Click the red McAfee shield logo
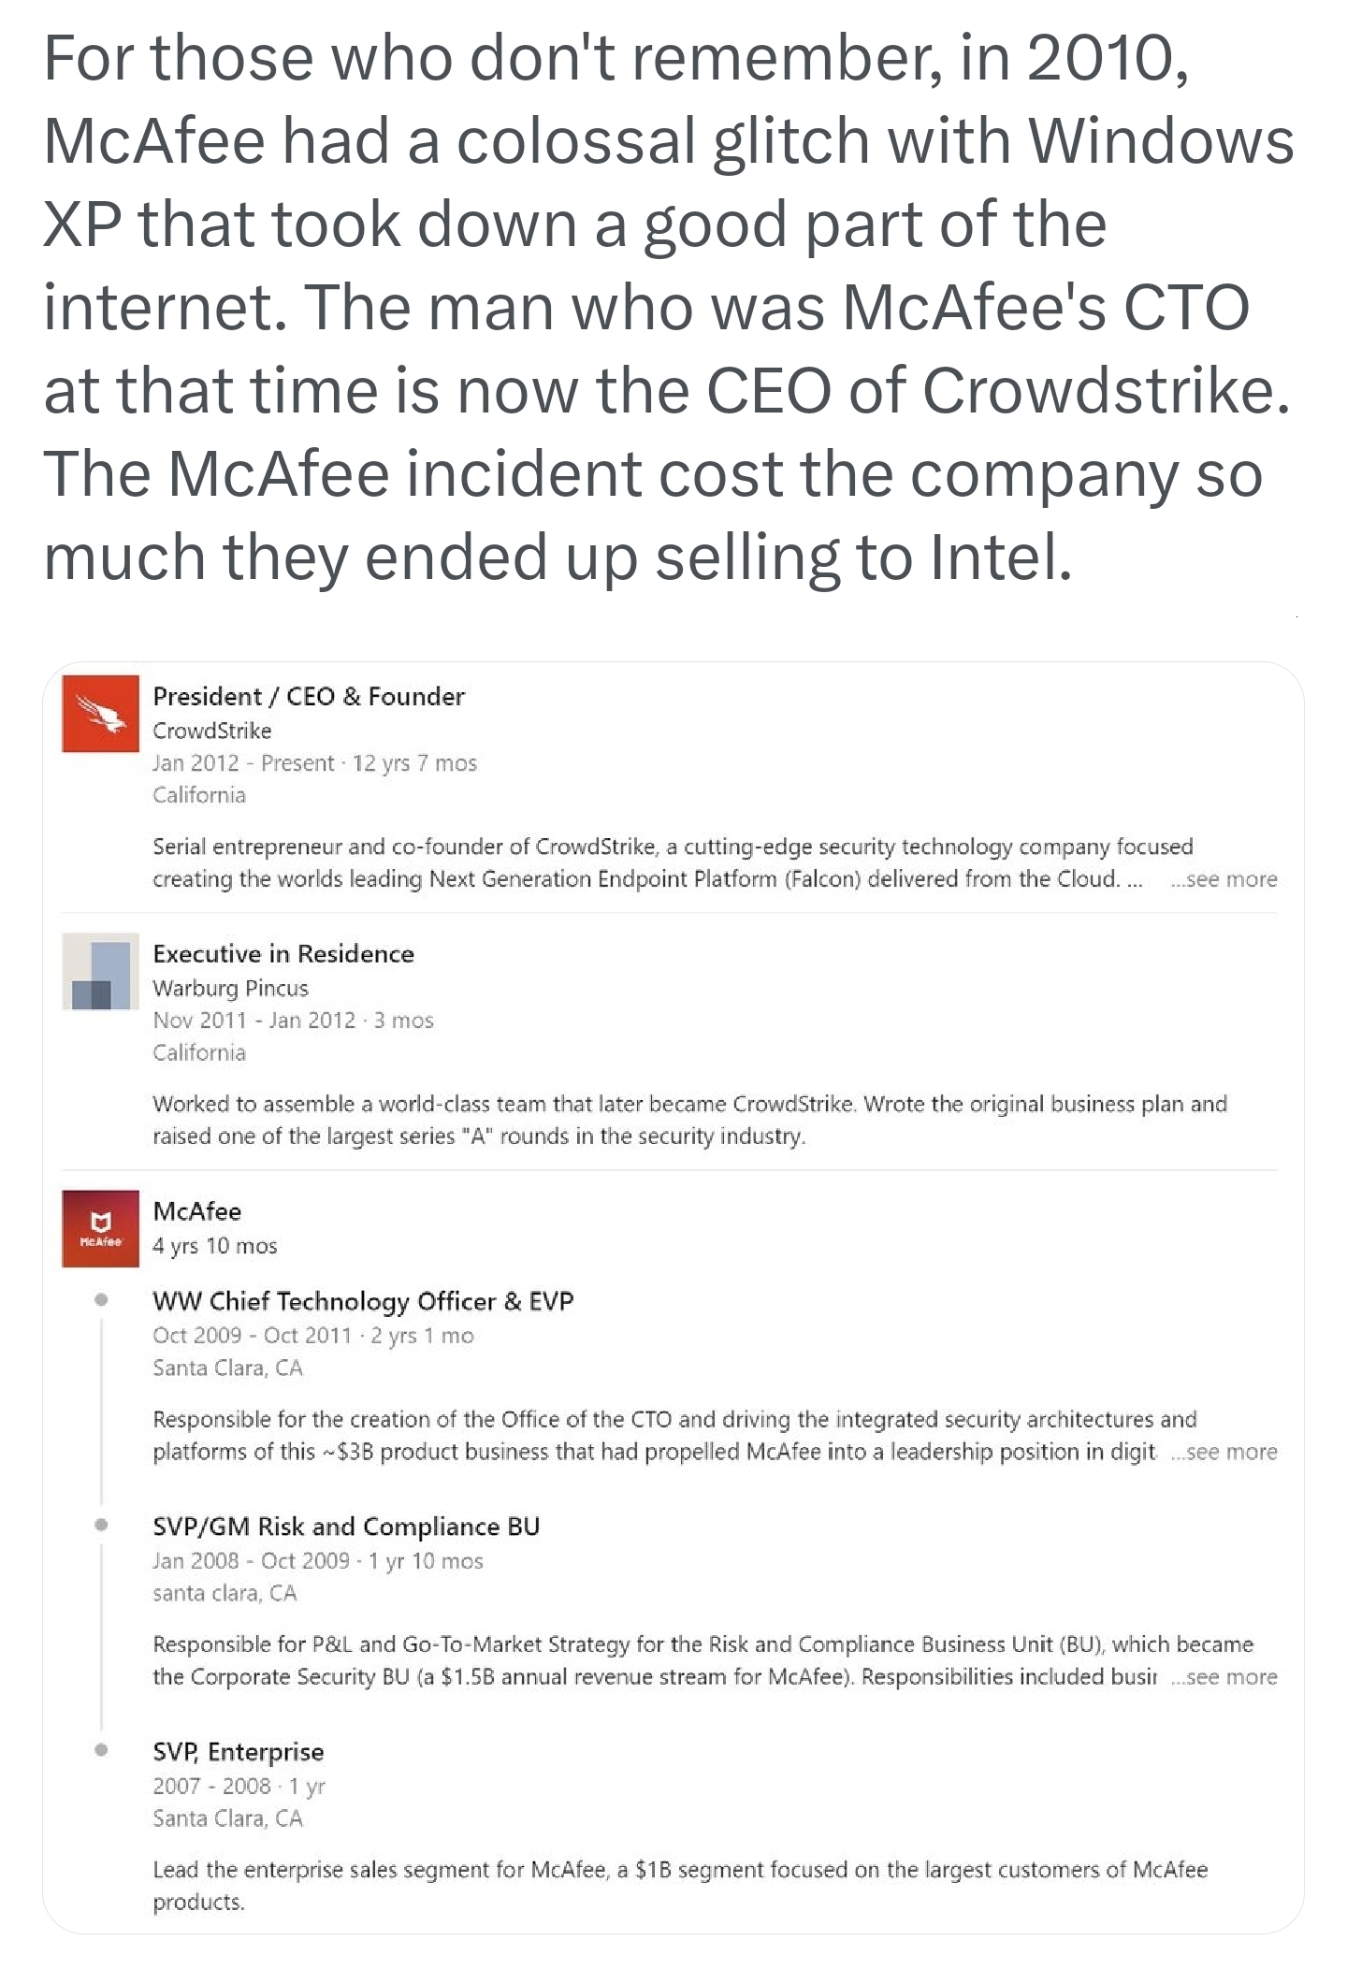The image size is (1347, 1969). pyautogui.click(x=100, y=1228)
